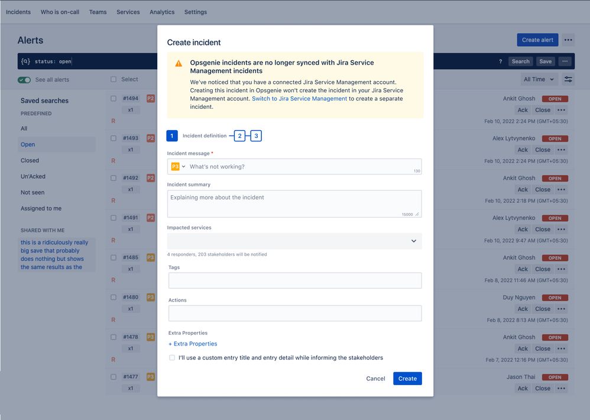This screenshot has width=590, height=420.
Task: Click the query help question mark icon
Action: (501, 62)
